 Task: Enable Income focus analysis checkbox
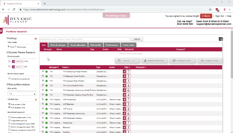[9, 78]
